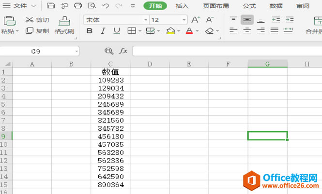Align text right
This screenshot has height=194, width=322.
pos(261,31)
